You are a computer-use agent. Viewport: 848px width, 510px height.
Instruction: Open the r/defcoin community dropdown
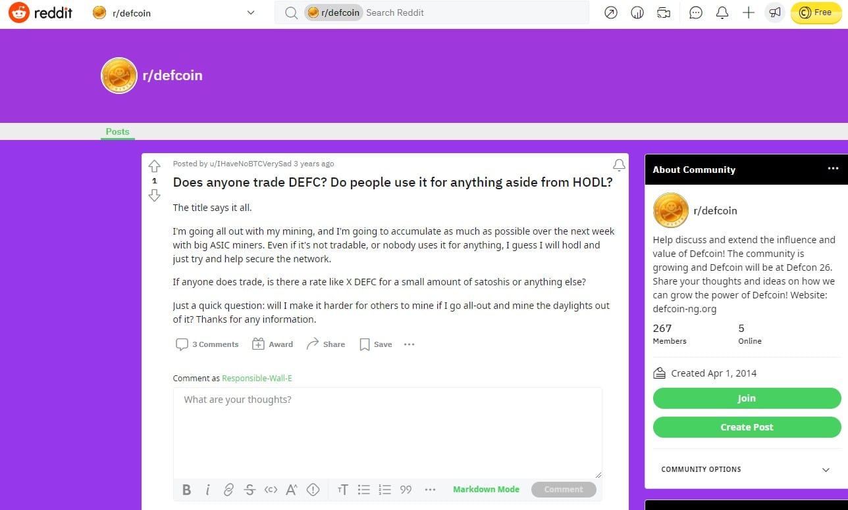click(174, 12)
